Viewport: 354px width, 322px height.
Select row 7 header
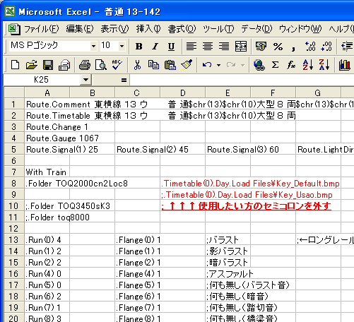14,172
